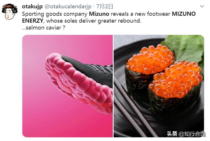Click the bold word Mizuno in tweet
The width and height of the screenshot is (210, 141).
99,14
